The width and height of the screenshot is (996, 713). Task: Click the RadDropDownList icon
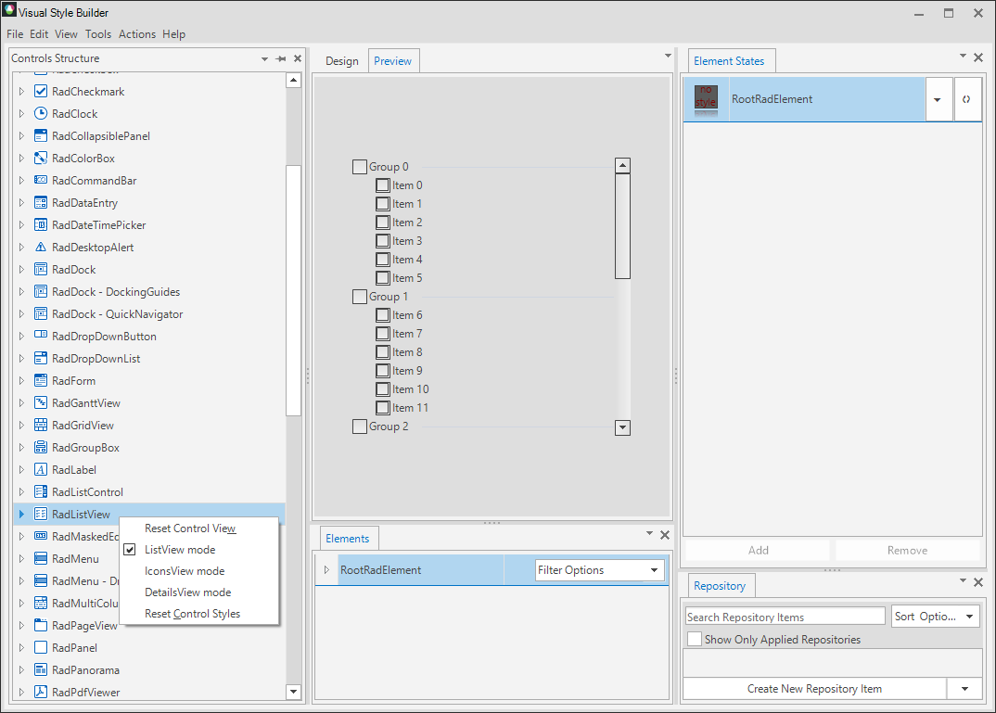pyautogui.click(x=41, y=358)
